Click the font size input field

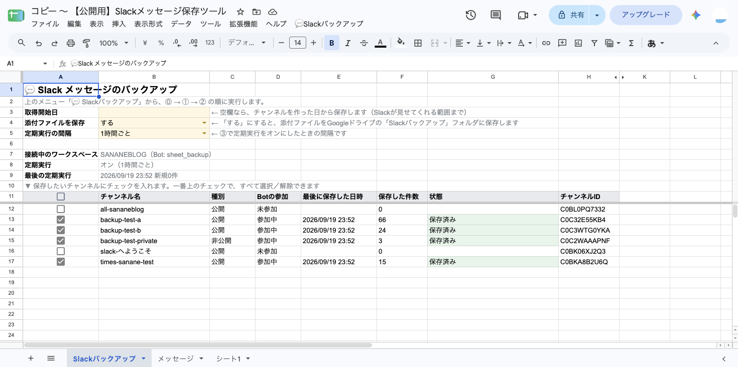[298, 43]
